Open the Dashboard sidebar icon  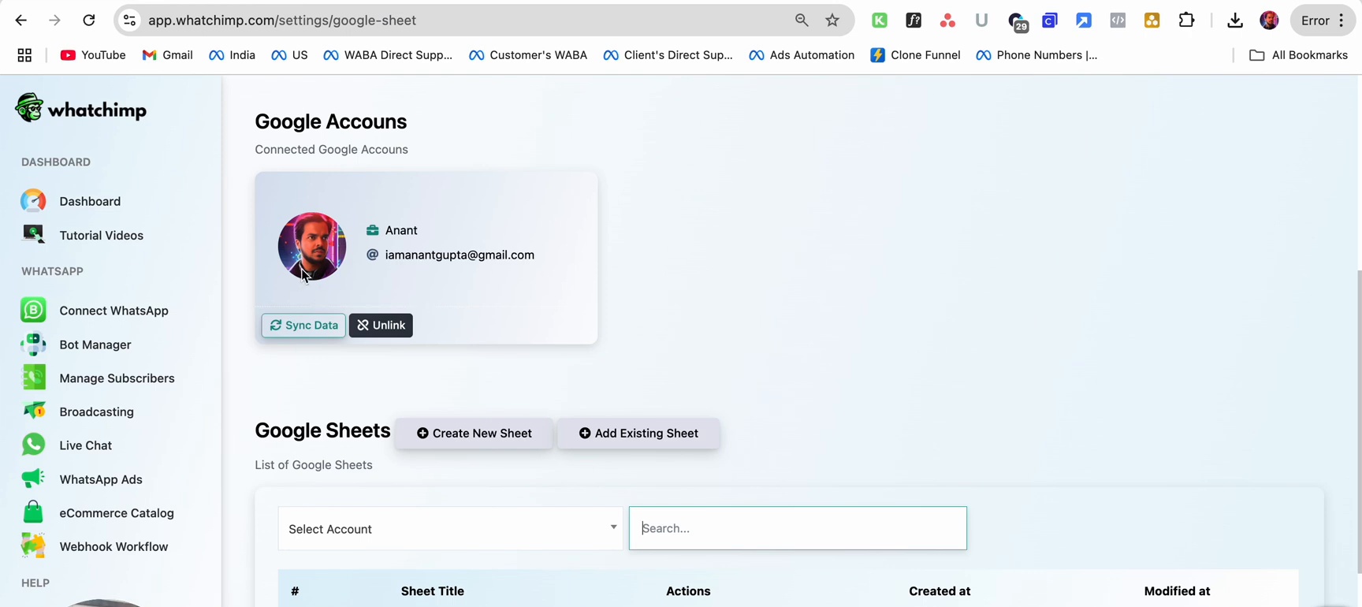coord(33,201)
